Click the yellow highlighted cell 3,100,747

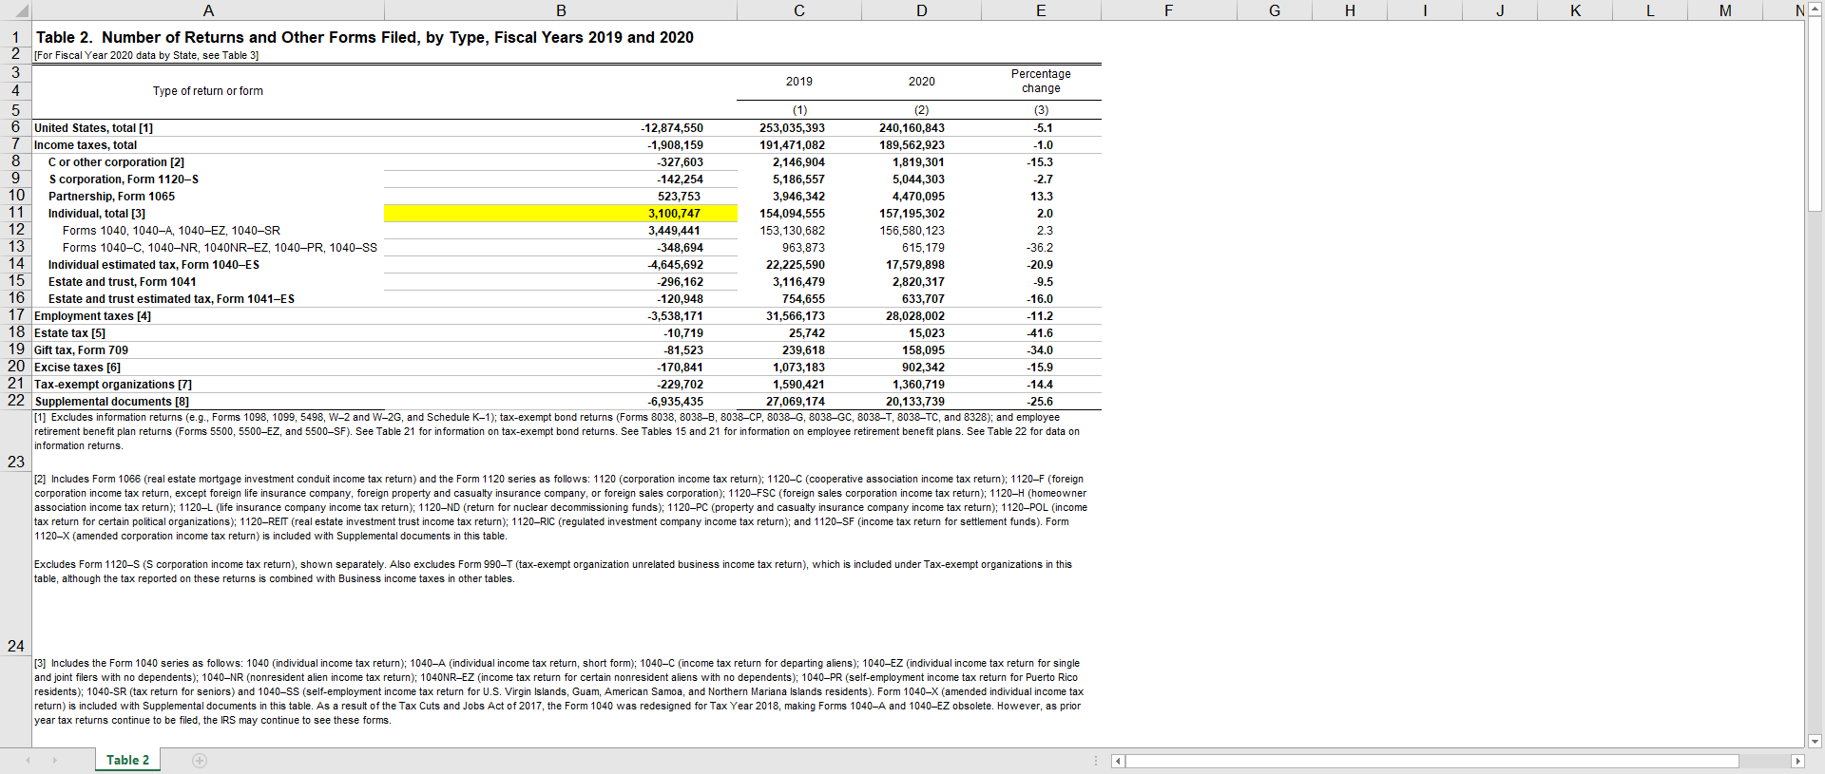coord(561,214)
